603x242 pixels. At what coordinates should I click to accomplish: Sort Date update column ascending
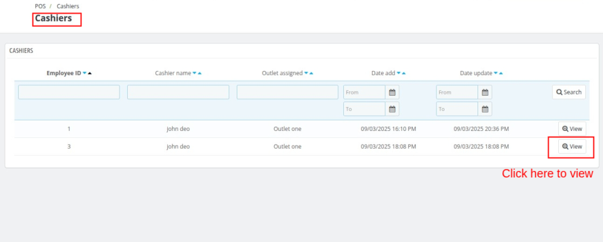click(501, 73)
